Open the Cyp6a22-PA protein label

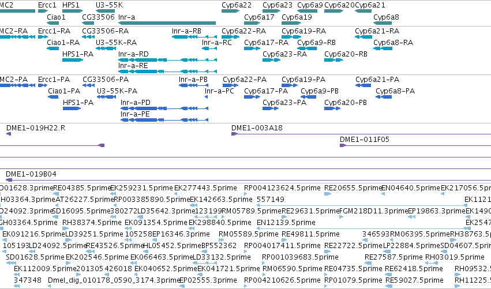click(x=245, y=80)
